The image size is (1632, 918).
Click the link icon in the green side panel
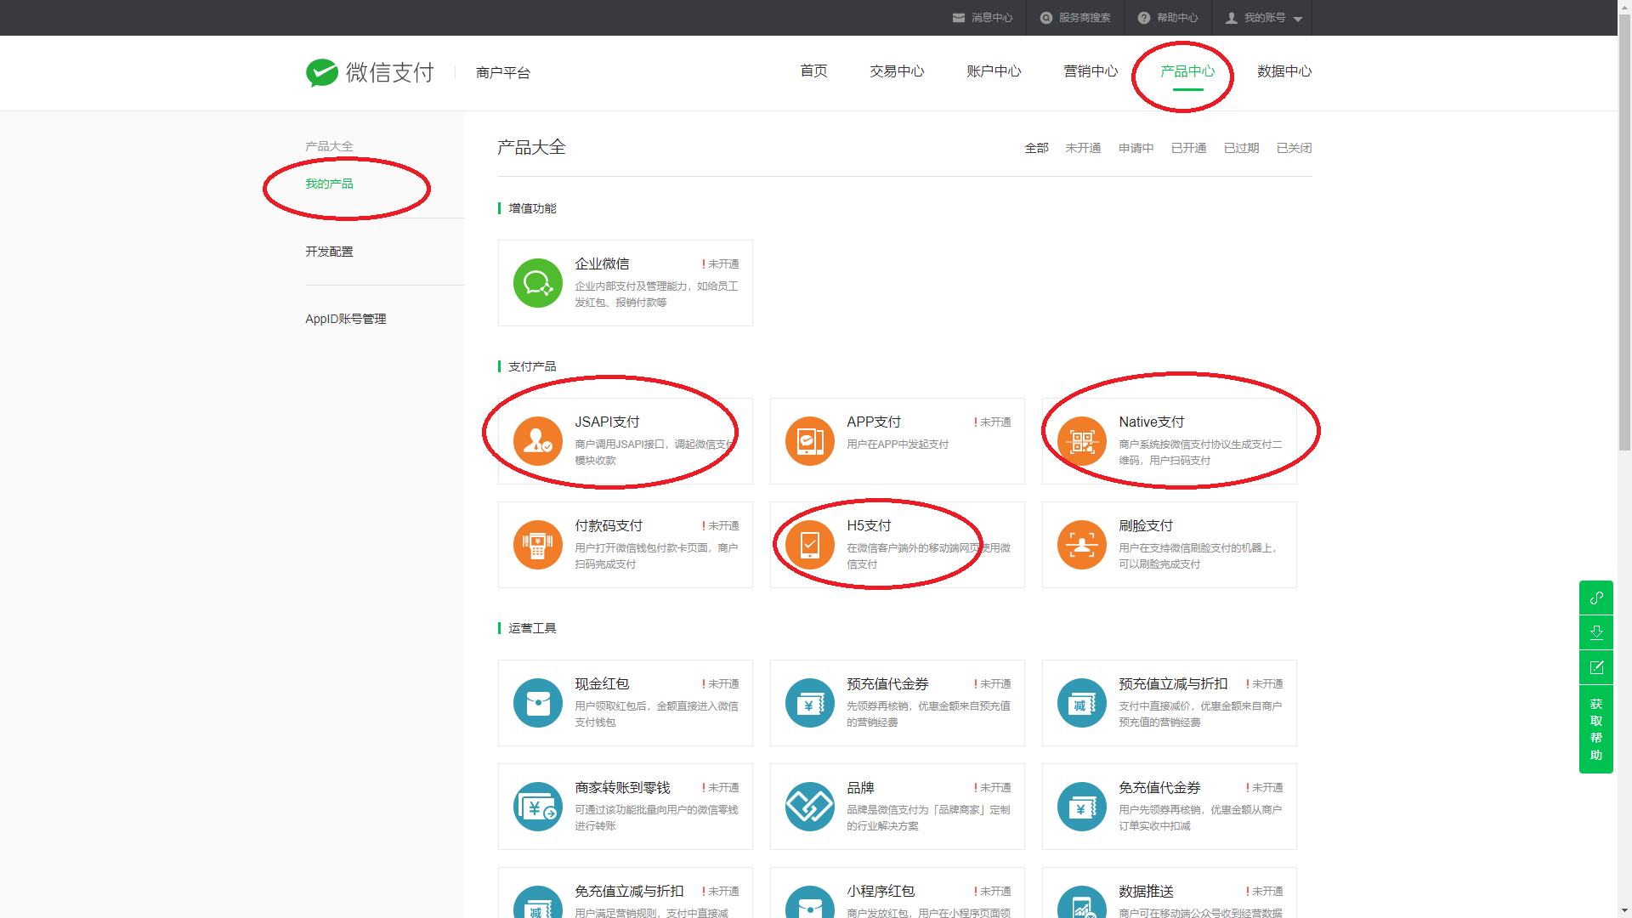1596,598
